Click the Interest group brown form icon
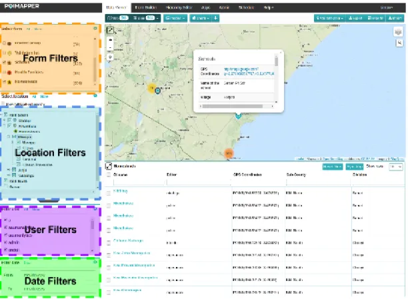 (x=9, y=43)
